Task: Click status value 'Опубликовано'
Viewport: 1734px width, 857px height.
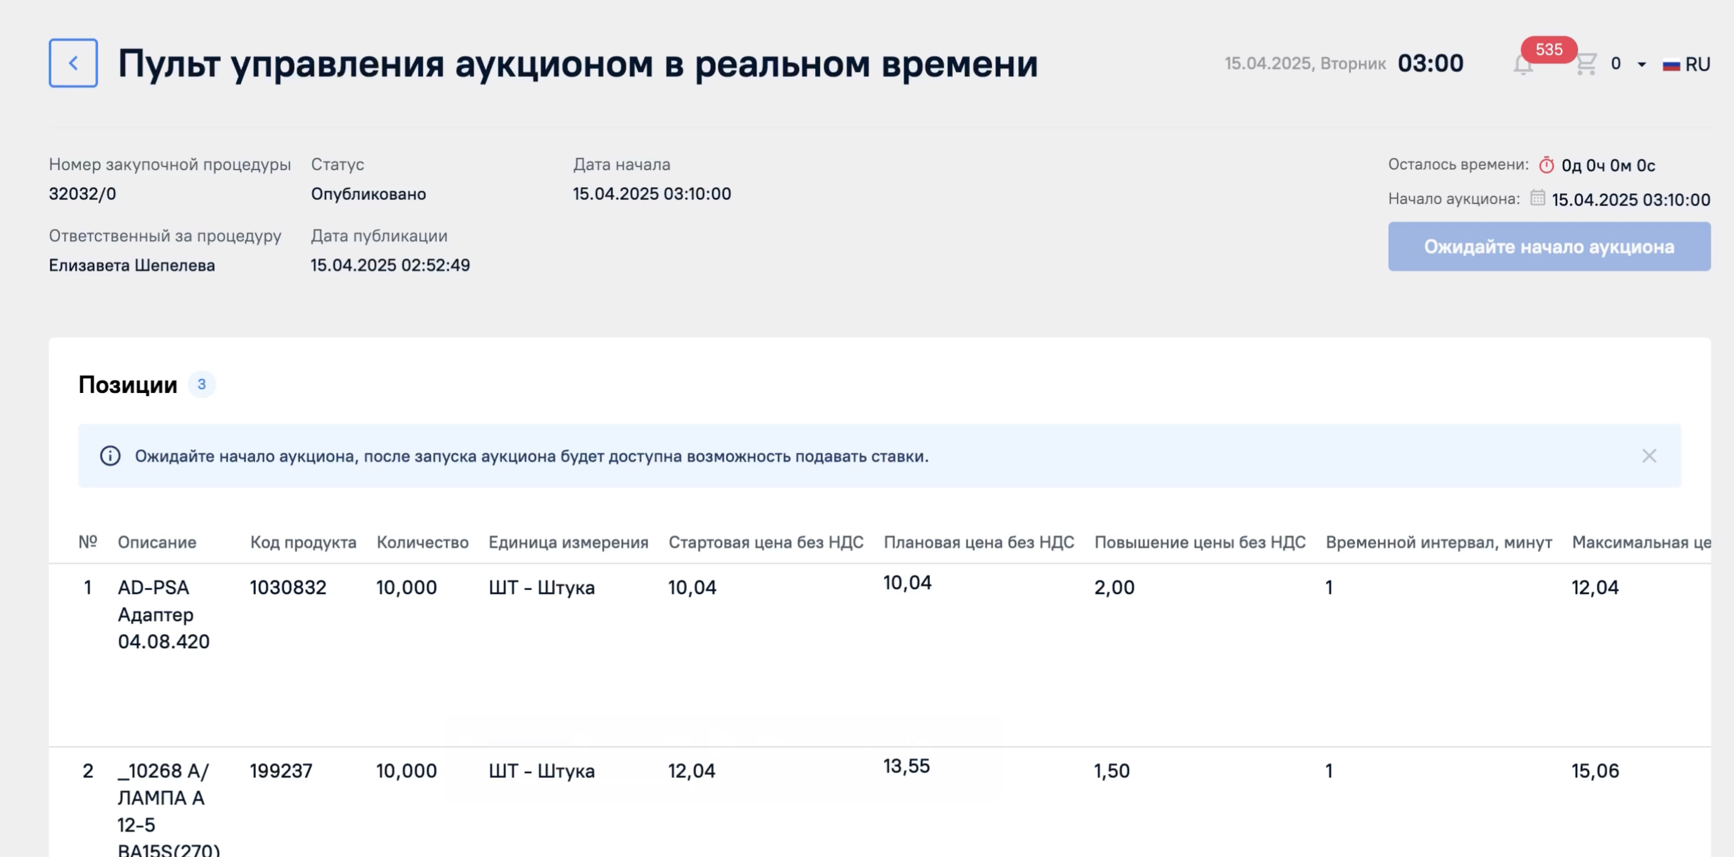Action: (x=368, y=194)
